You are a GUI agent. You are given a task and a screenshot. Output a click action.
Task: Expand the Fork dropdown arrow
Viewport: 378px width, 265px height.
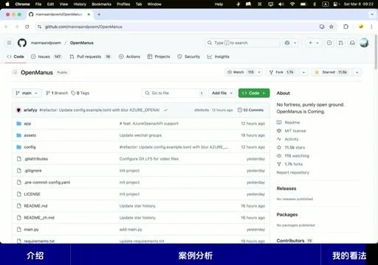303,72
